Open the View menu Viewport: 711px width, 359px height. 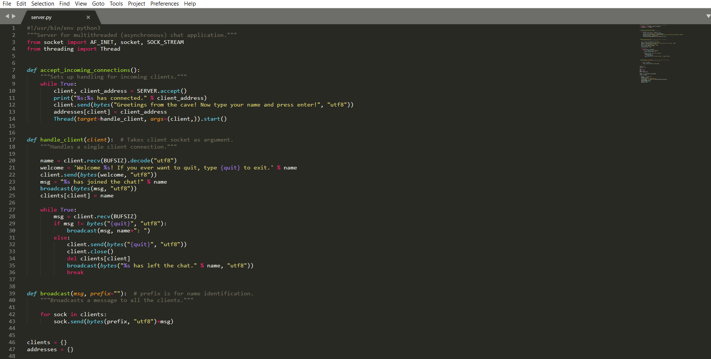coord(81,3)
